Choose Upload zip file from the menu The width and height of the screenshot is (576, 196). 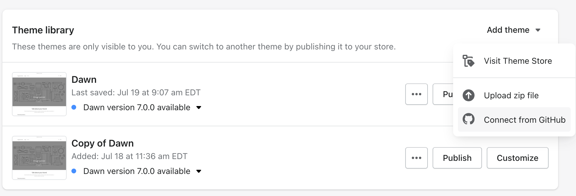point(511,95)
